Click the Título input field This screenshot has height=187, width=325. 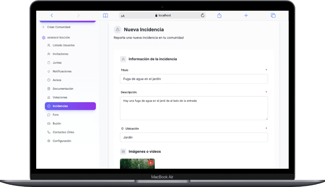point(194,79)
